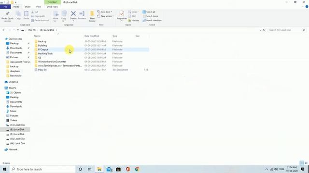309x173 pixels.
Task: Open (C:) Local Disk in sidebar
Action: [17, 125]
